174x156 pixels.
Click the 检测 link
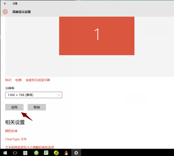tap(18, 80)
